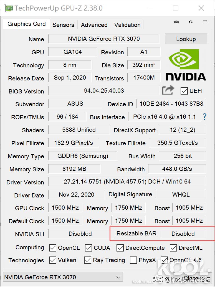Toggle the Ray Tracing checkbox

click(88, 260)
